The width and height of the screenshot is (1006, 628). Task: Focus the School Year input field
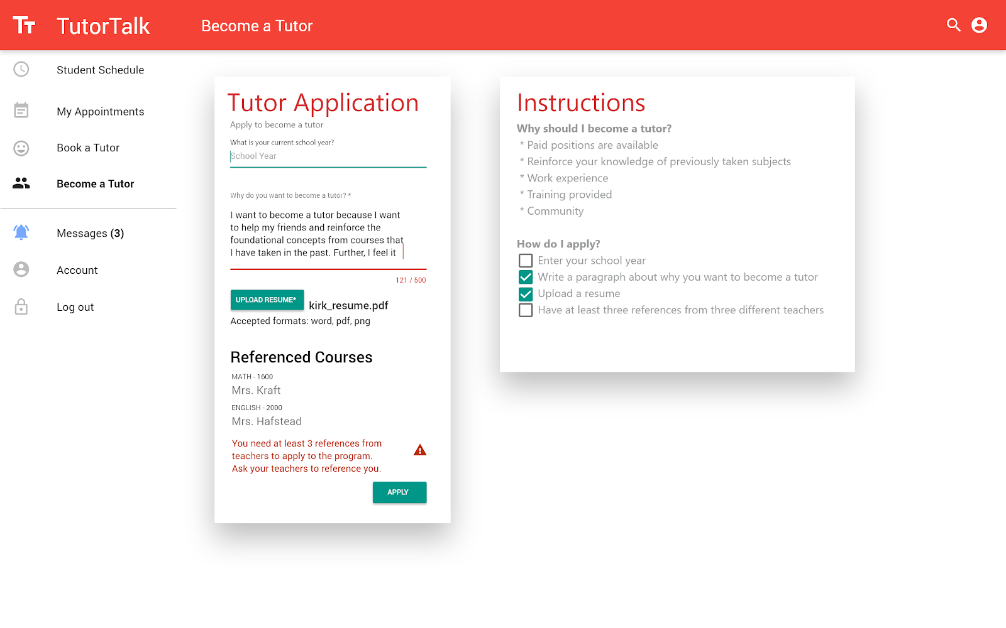coord(328,156)
